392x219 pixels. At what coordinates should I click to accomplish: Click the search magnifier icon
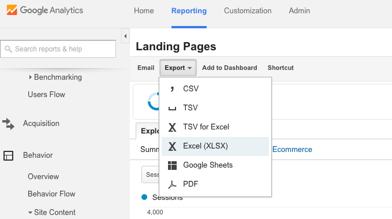click(x=8, y=49)
